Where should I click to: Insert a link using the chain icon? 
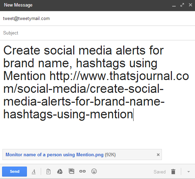[x=82, y=171]
